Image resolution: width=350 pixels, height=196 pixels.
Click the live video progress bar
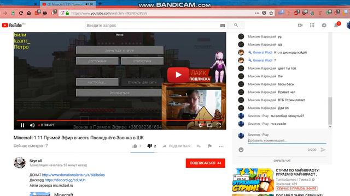coord(119,120)
